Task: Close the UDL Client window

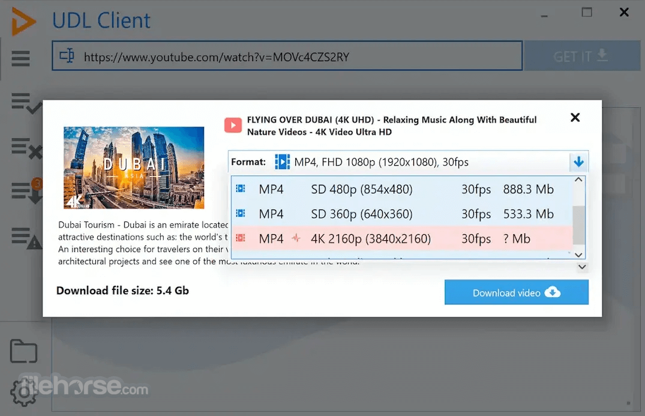Action: 624,13
